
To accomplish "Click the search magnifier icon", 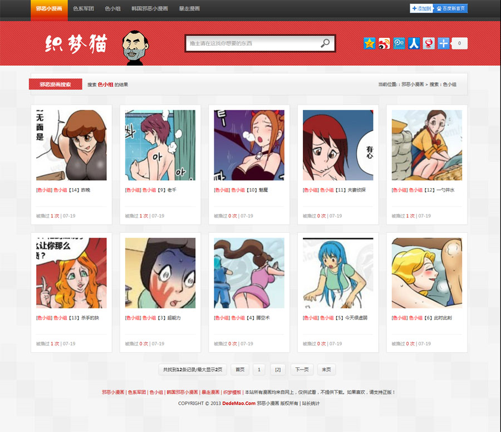I will (x=325, y=43).
